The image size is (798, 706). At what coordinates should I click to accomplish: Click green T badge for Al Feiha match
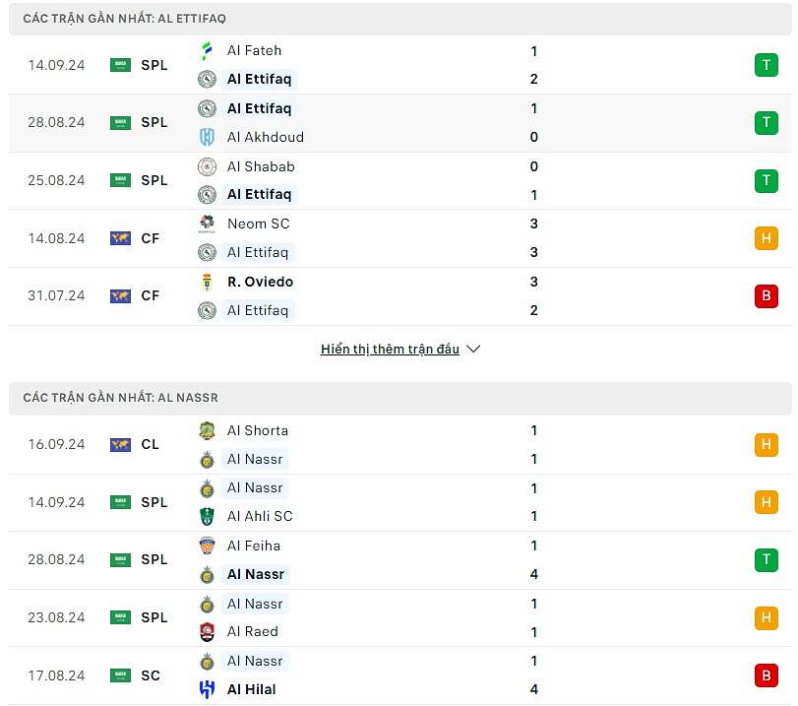point(766,560)
